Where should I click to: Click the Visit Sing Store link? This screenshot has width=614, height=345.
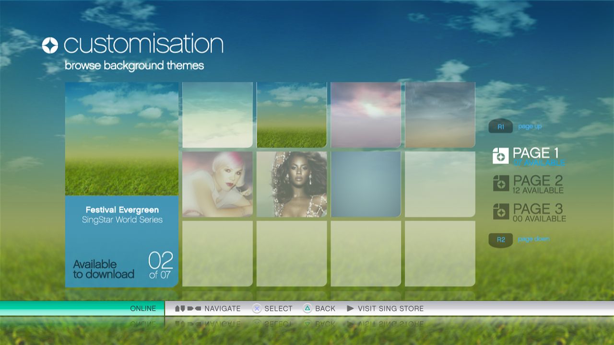click(x=390, y=309)
